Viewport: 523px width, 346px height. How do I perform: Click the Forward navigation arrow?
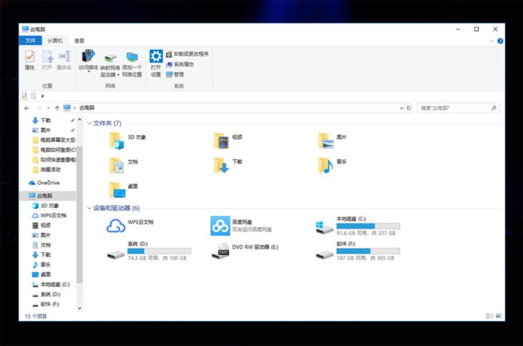point(39,108)
